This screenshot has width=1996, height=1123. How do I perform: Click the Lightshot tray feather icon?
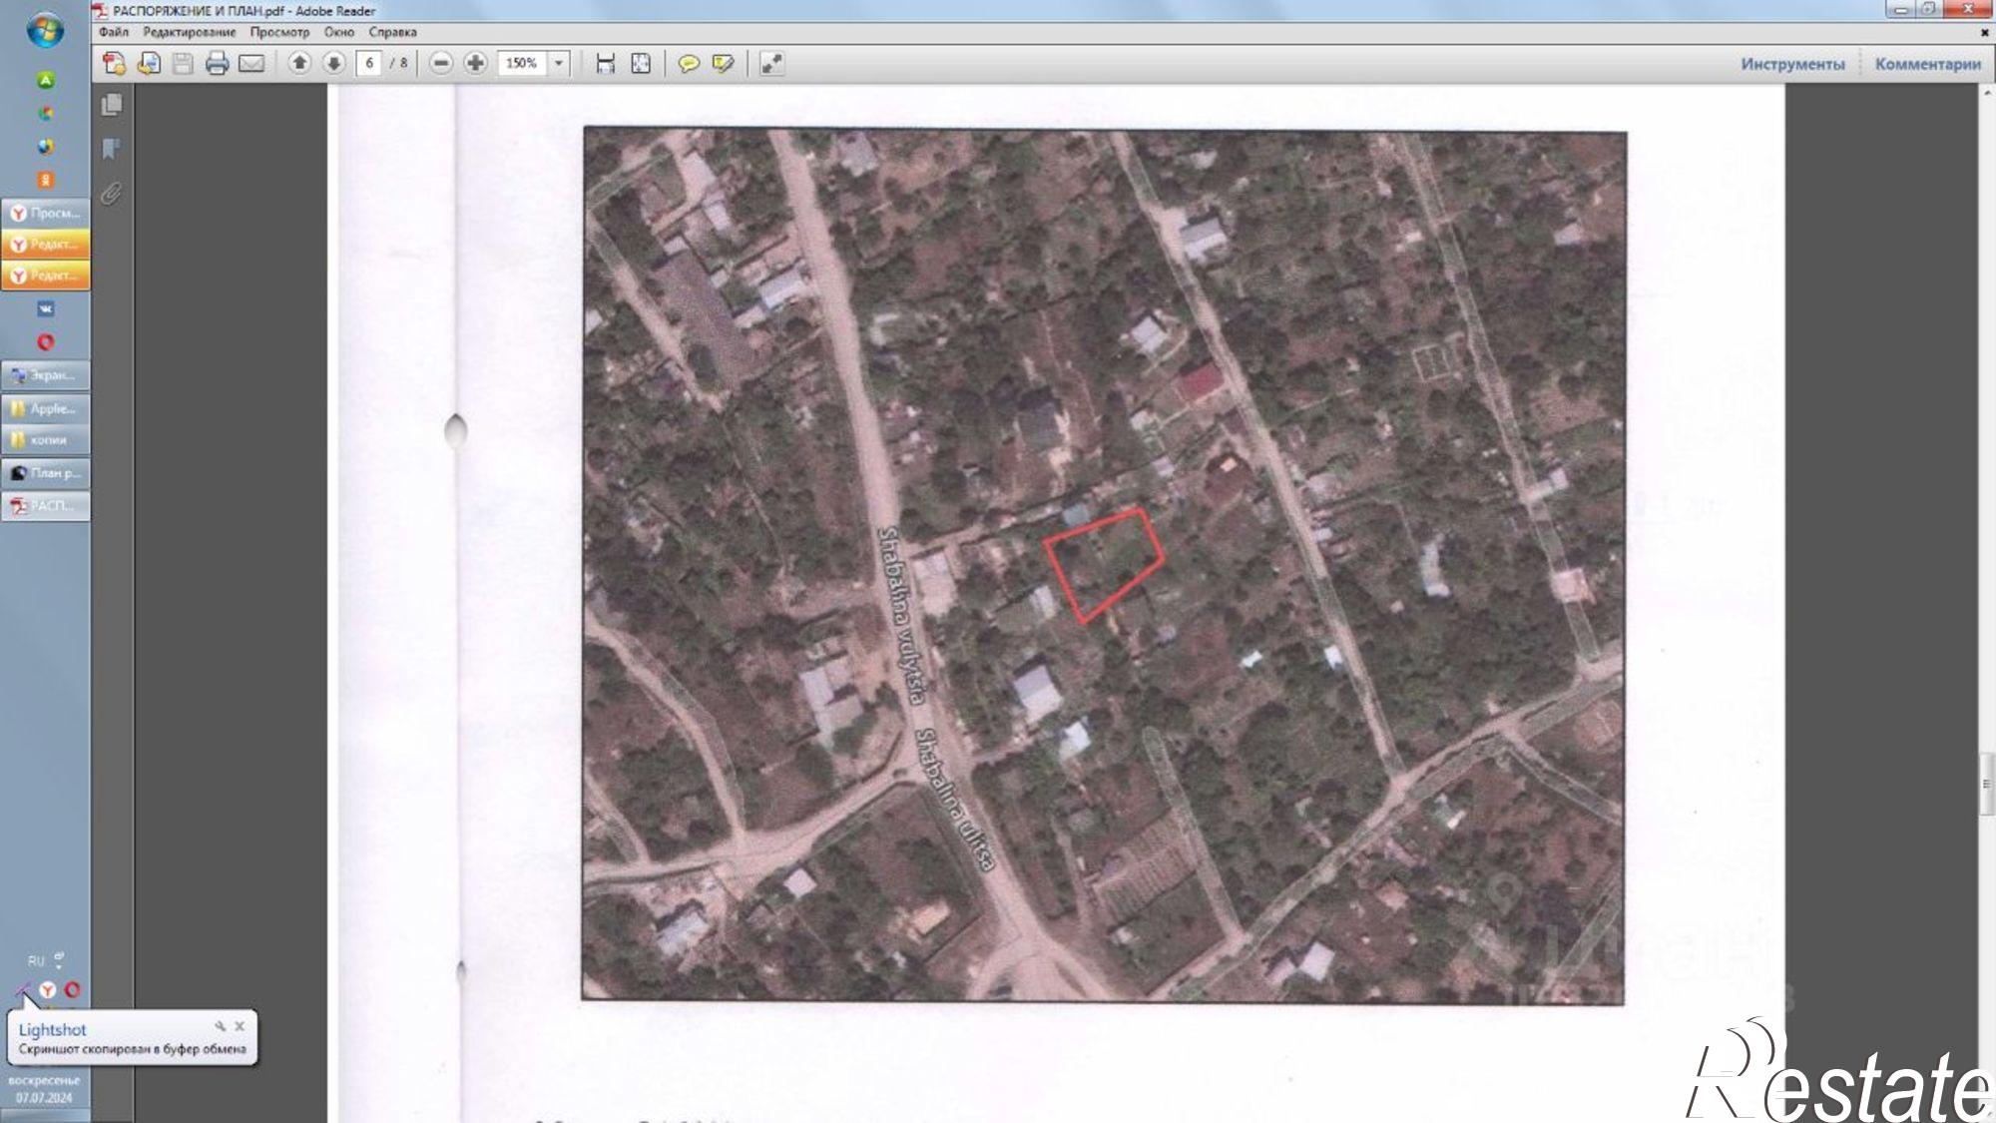pos(22,990)
